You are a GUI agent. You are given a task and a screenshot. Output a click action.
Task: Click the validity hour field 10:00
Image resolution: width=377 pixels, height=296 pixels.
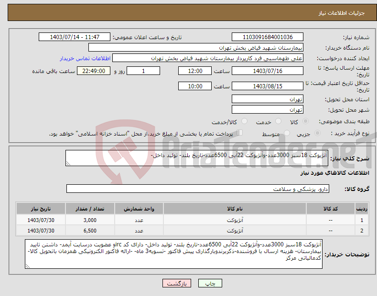[x=195, y=86]
